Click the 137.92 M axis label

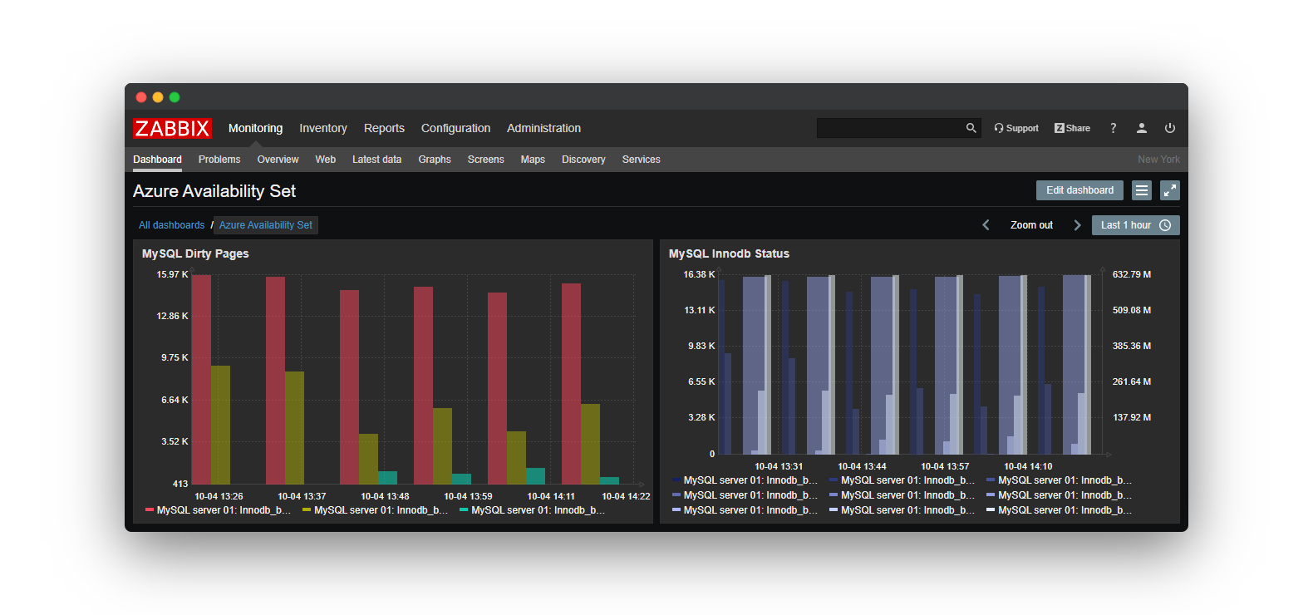tap(1132, 417)
